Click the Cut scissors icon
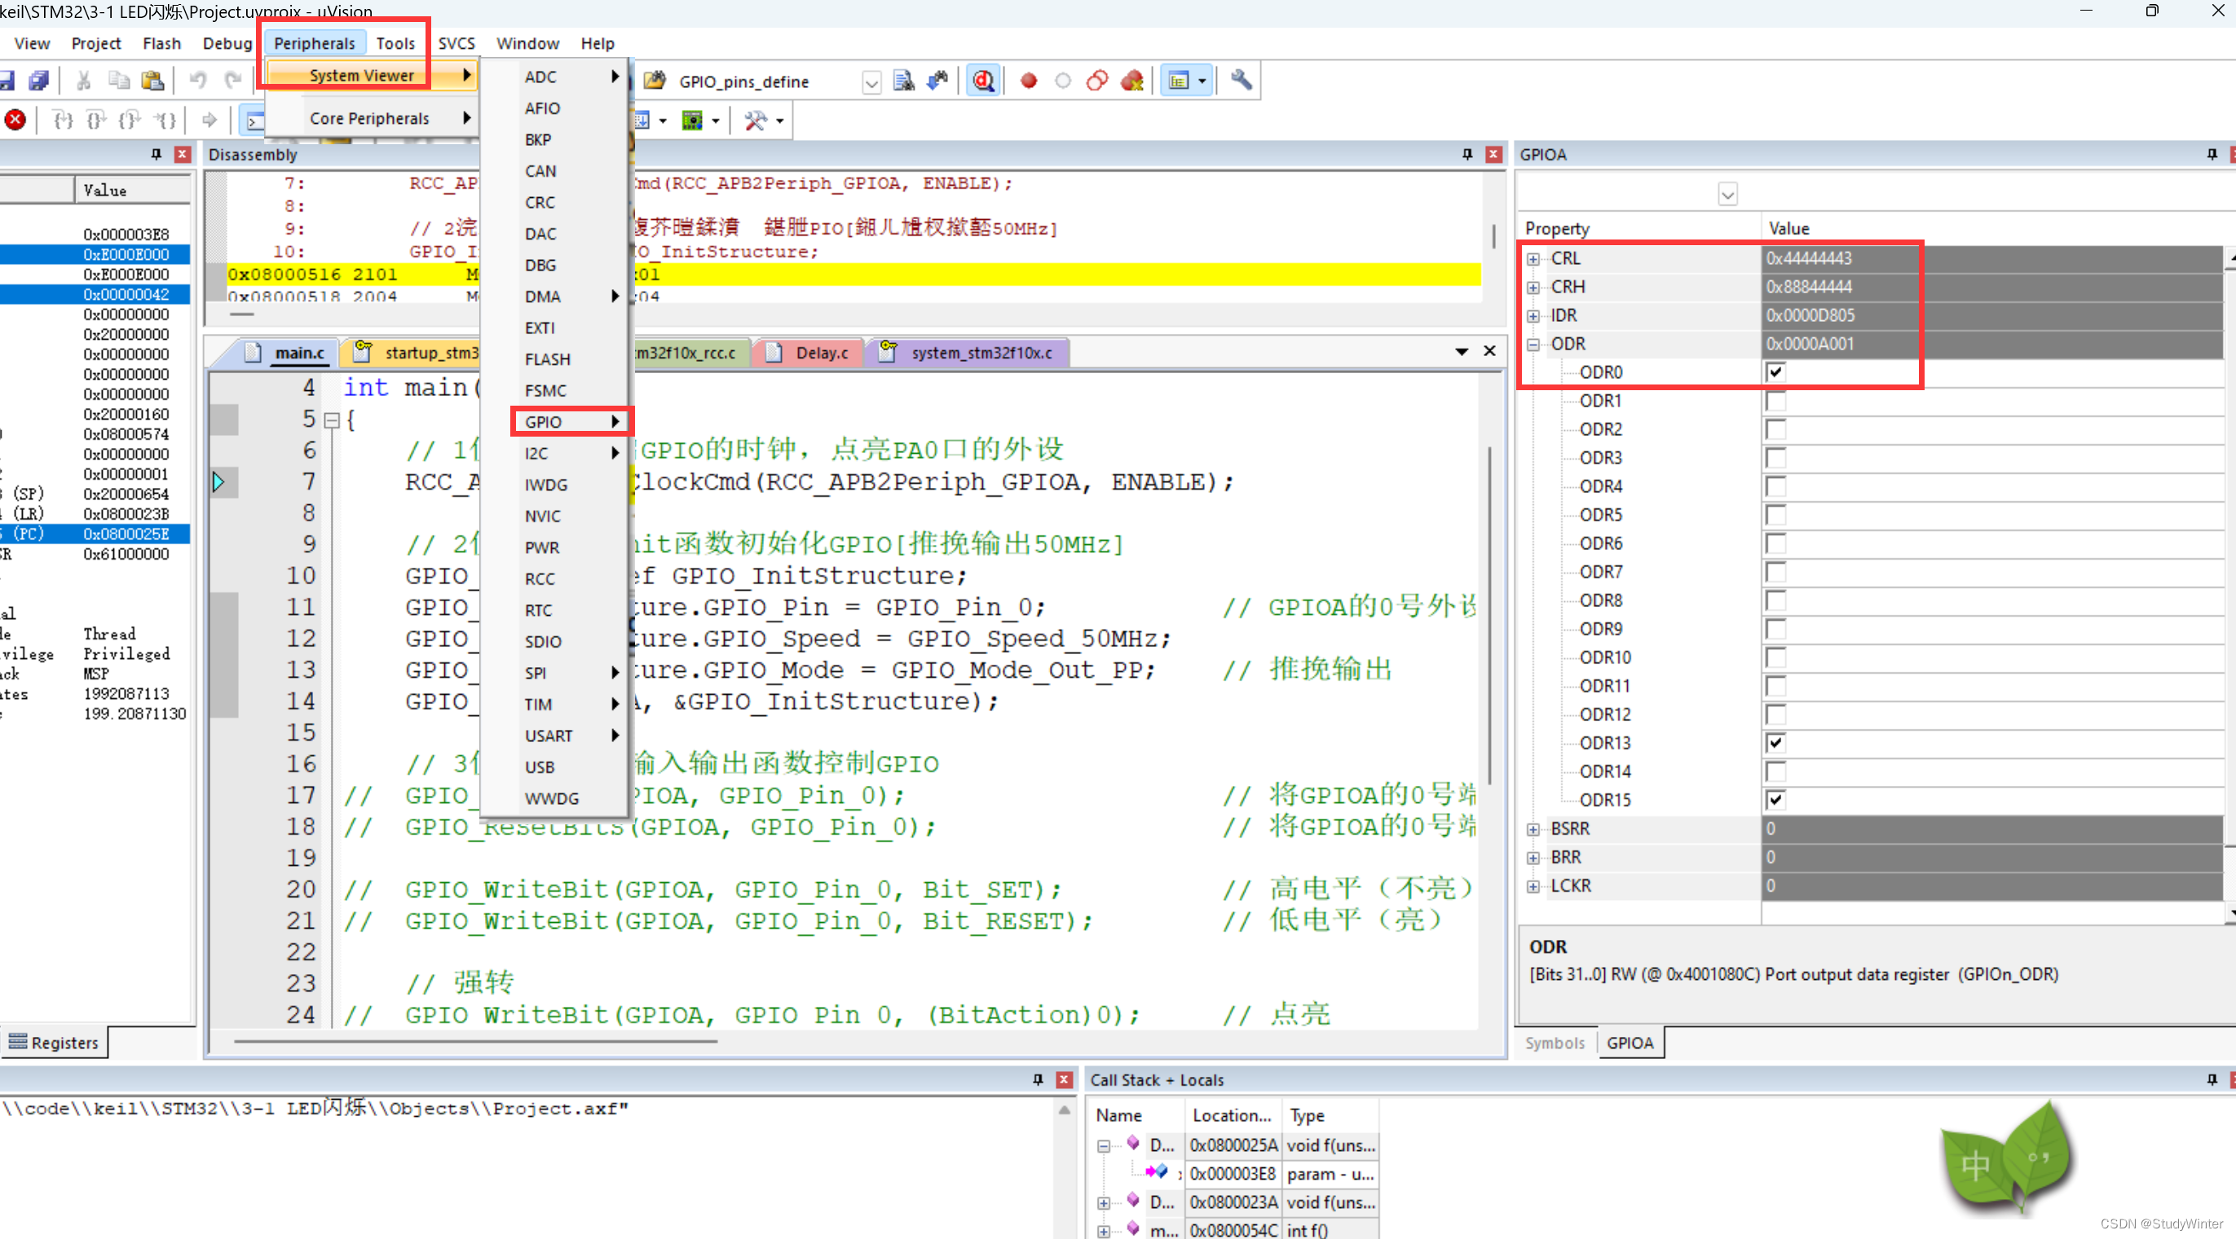This screenshot has width=2236, height=1239. pyautogui.click(x=84, y=81)
